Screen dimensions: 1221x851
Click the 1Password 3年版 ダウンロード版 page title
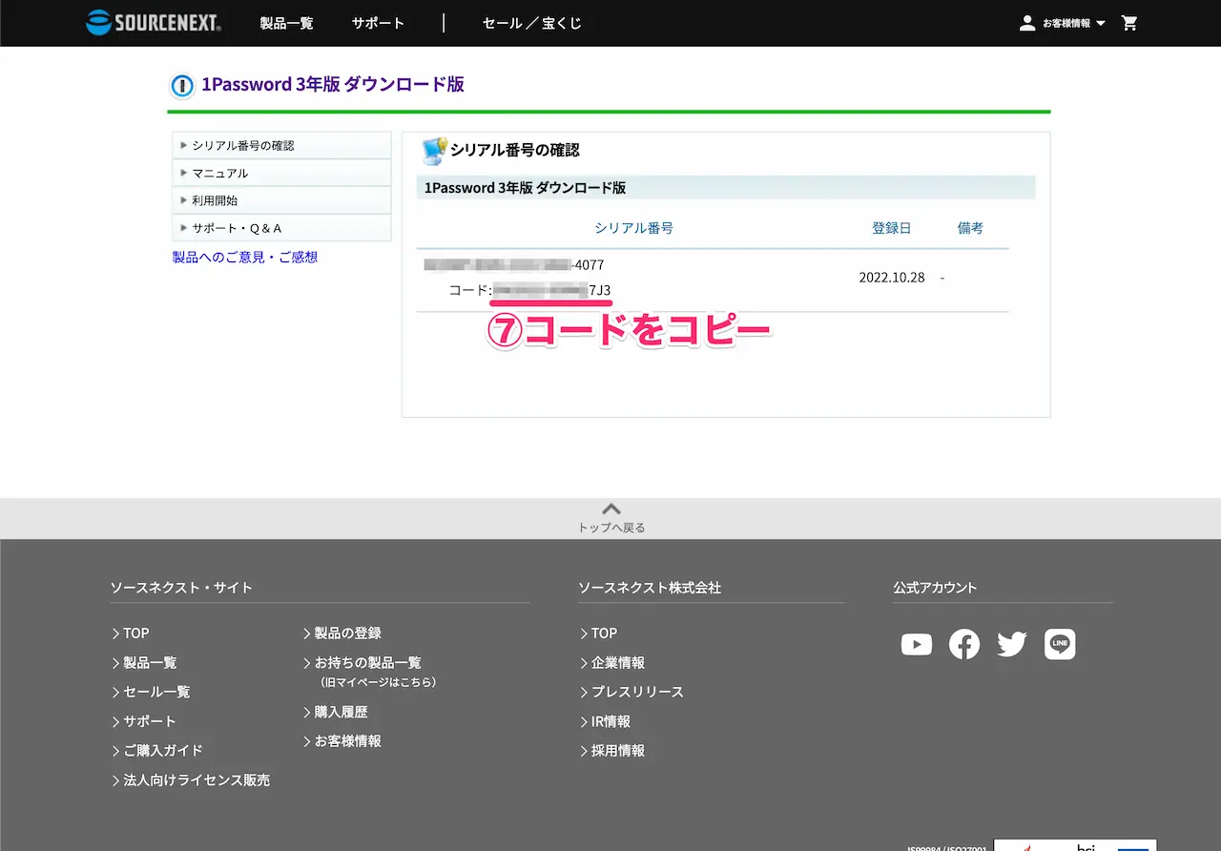tap(333, 85)
